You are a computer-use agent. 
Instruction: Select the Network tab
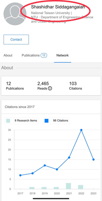62,55
